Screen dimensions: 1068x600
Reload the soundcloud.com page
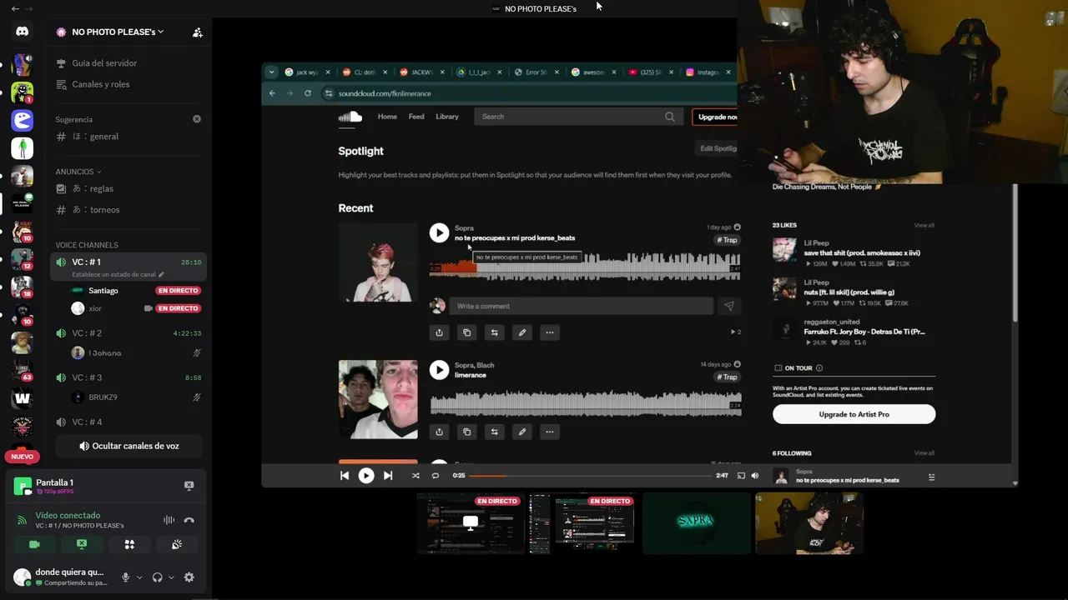click(x=308, y=93)
